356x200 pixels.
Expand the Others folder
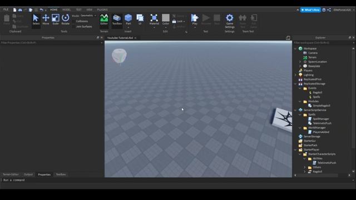pyautogui.click(x=305, y=167)
